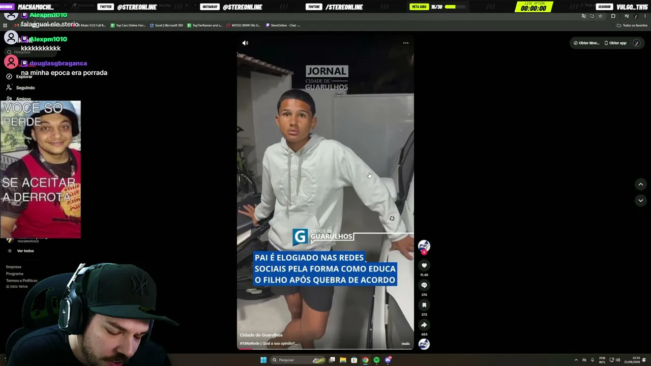The height and width of the screenshot is (366, 651).
Task: Open the TikTok profile avatar menu
Action: point(637,43)
